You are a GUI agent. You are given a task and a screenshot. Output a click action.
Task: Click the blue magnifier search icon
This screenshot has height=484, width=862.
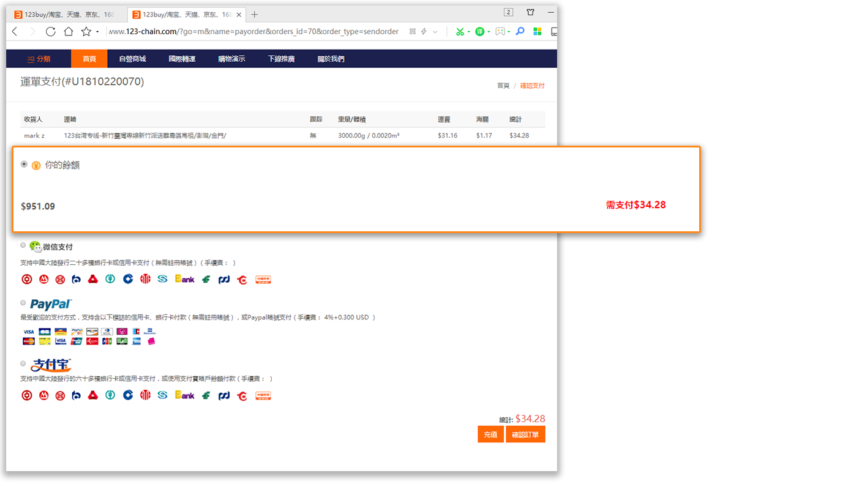[520, 31]
